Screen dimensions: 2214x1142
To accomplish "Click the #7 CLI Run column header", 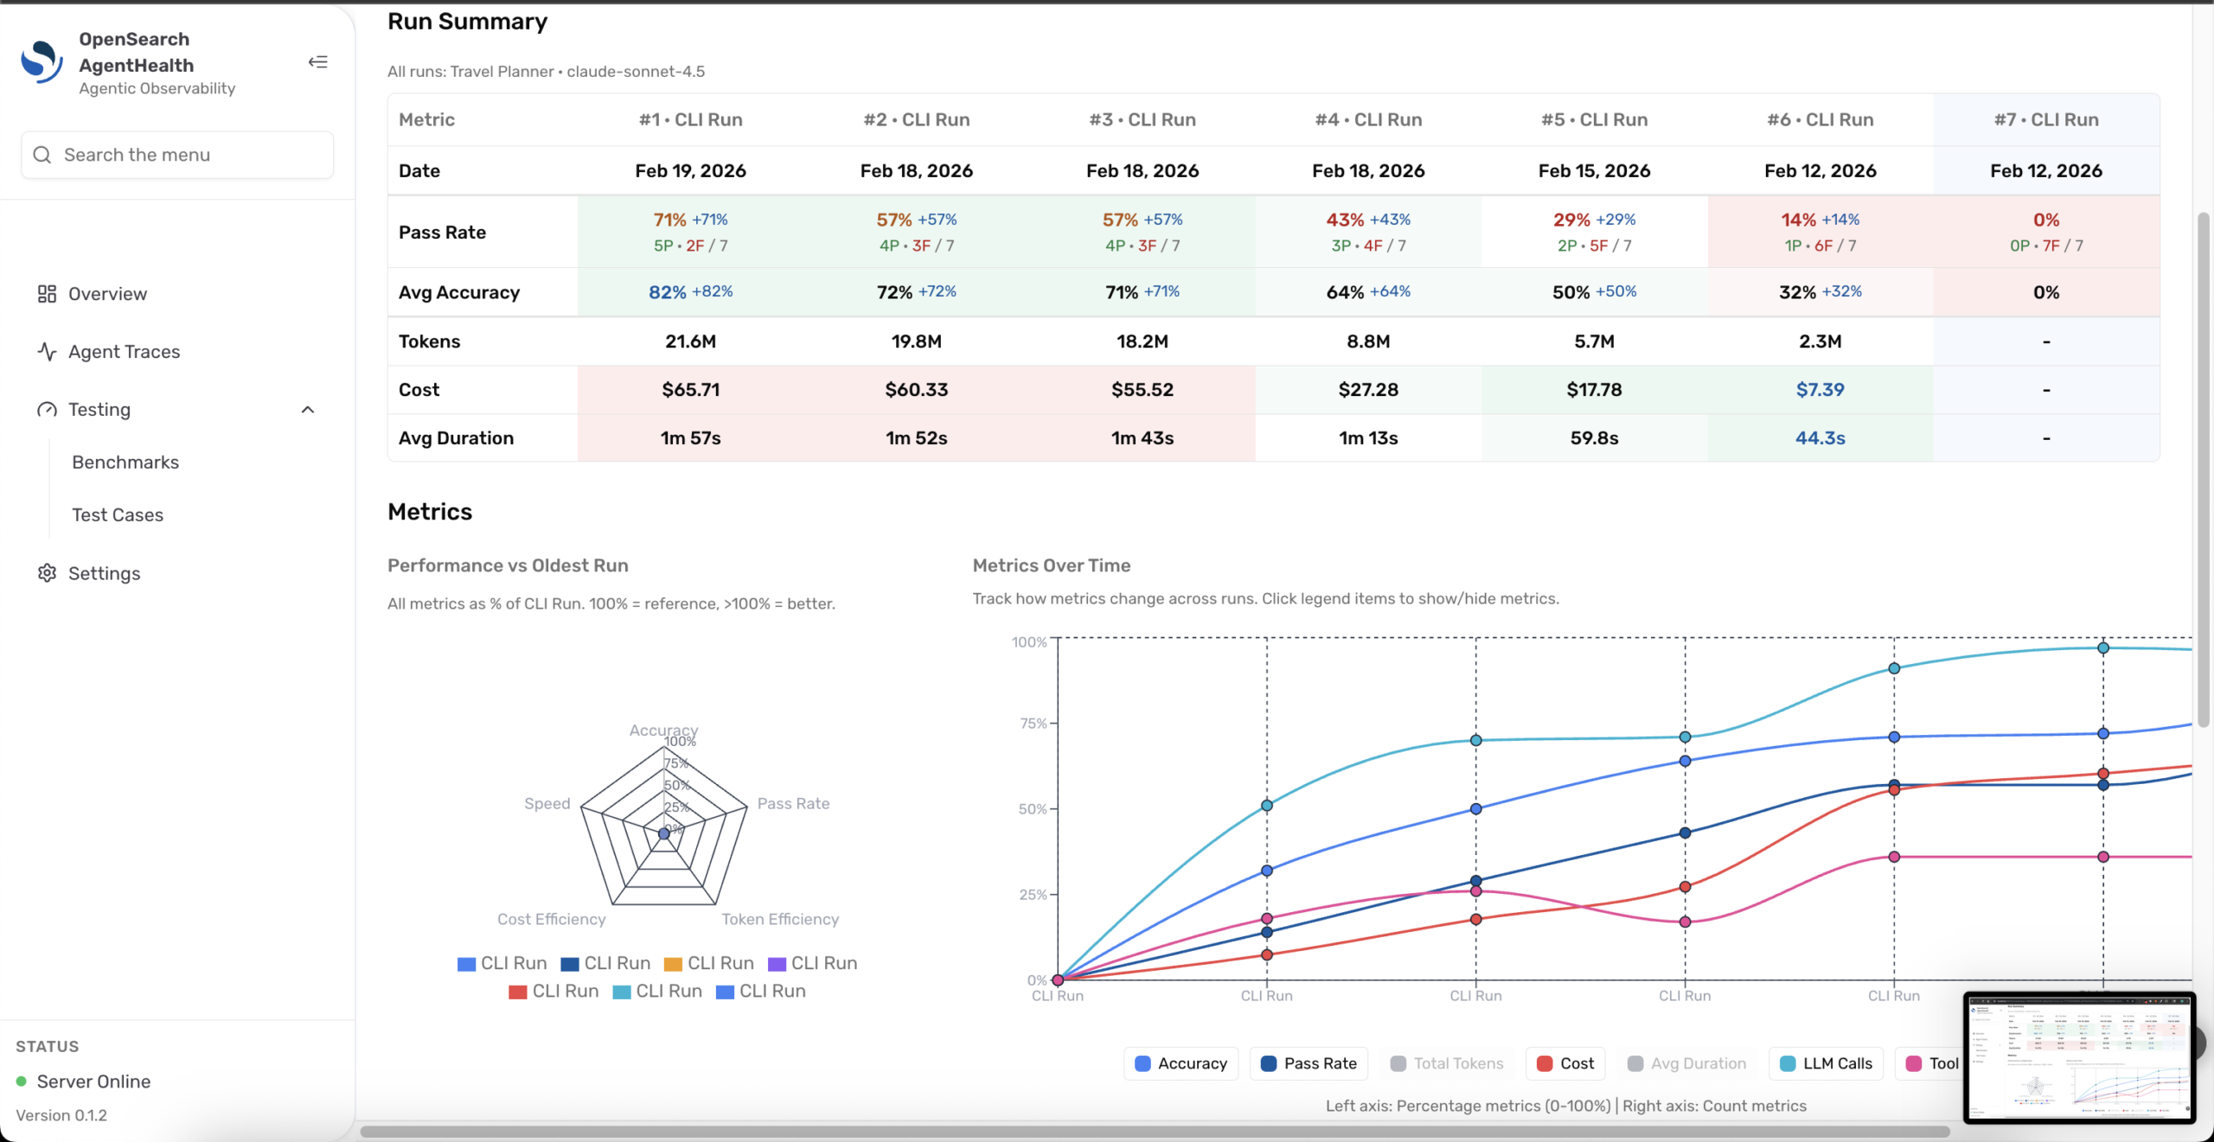I will point(2045,120).
